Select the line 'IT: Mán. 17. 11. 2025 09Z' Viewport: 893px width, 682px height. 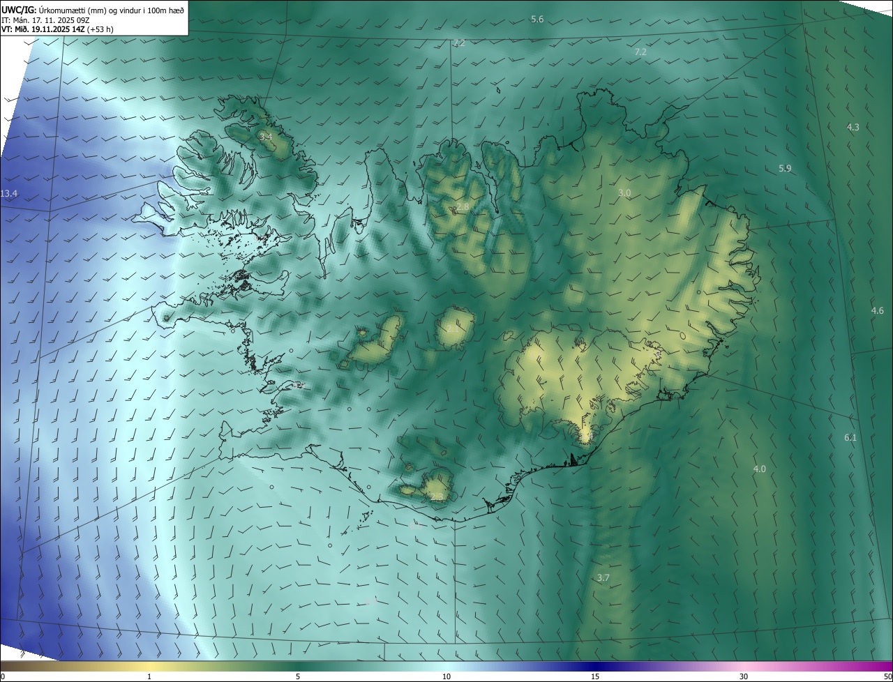pyautogui.click(x=45, y=20)
